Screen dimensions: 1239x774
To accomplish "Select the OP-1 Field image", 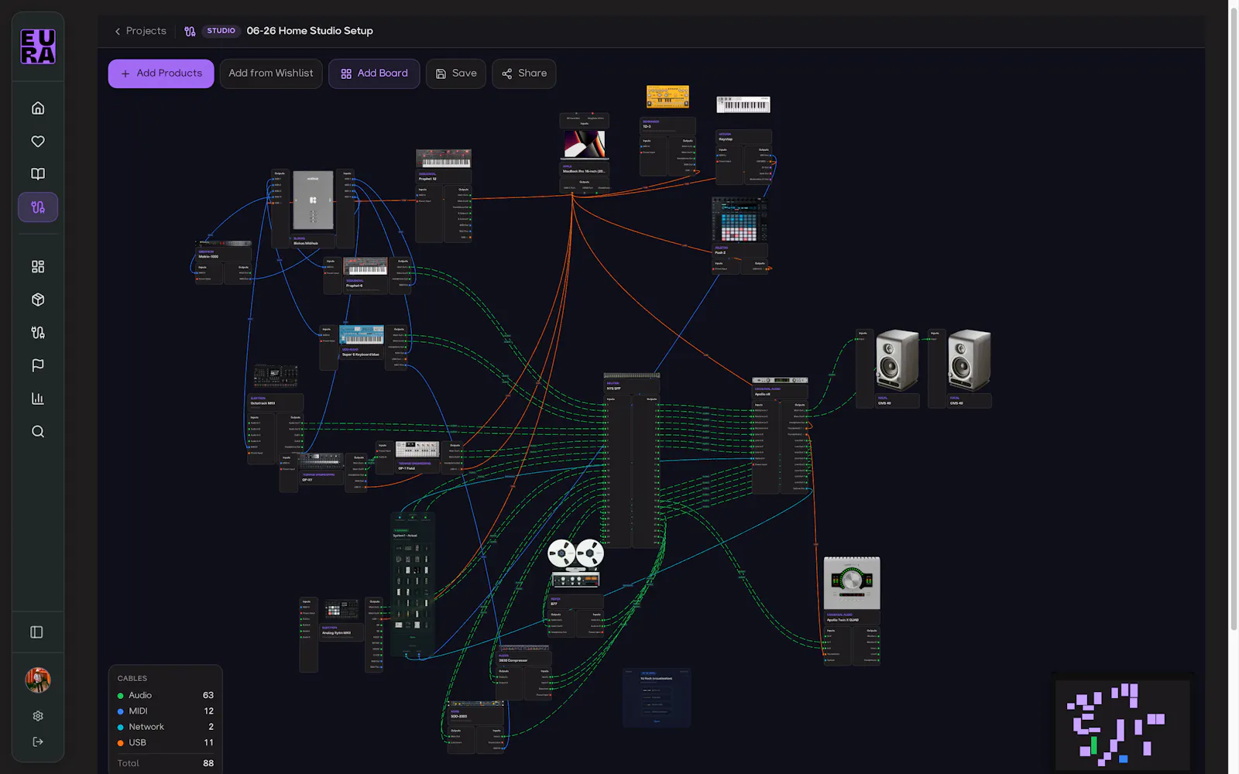I will coord(417,450).
